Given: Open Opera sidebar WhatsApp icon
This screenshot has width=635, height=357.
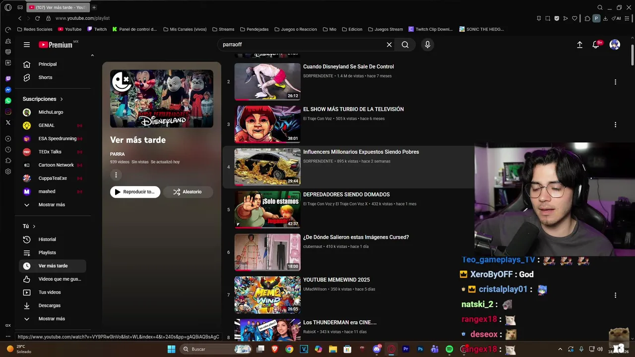Looking at the screenshot, I should tap(8, 101).
